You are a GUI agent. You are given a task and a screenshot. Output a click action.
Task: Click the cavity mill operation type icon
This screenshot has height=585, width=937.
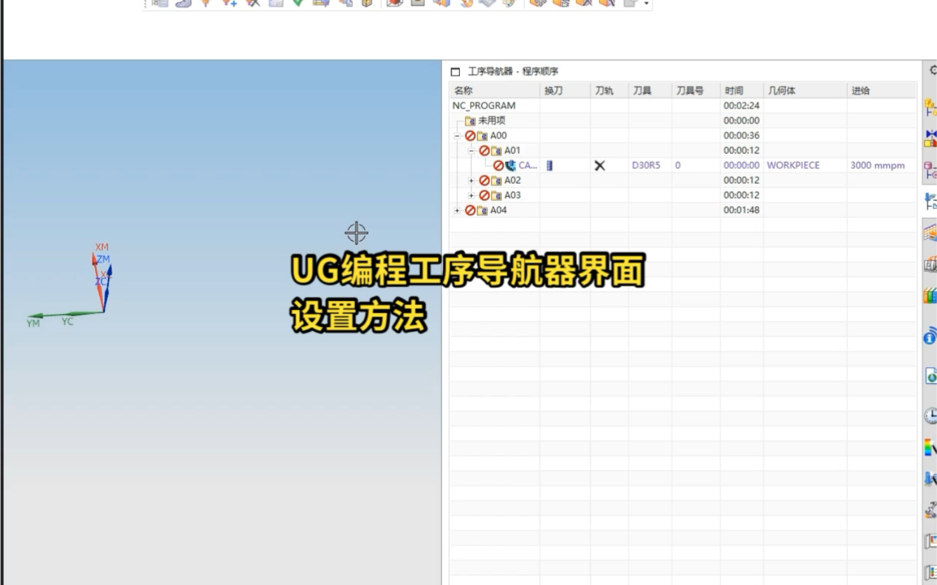511,166
